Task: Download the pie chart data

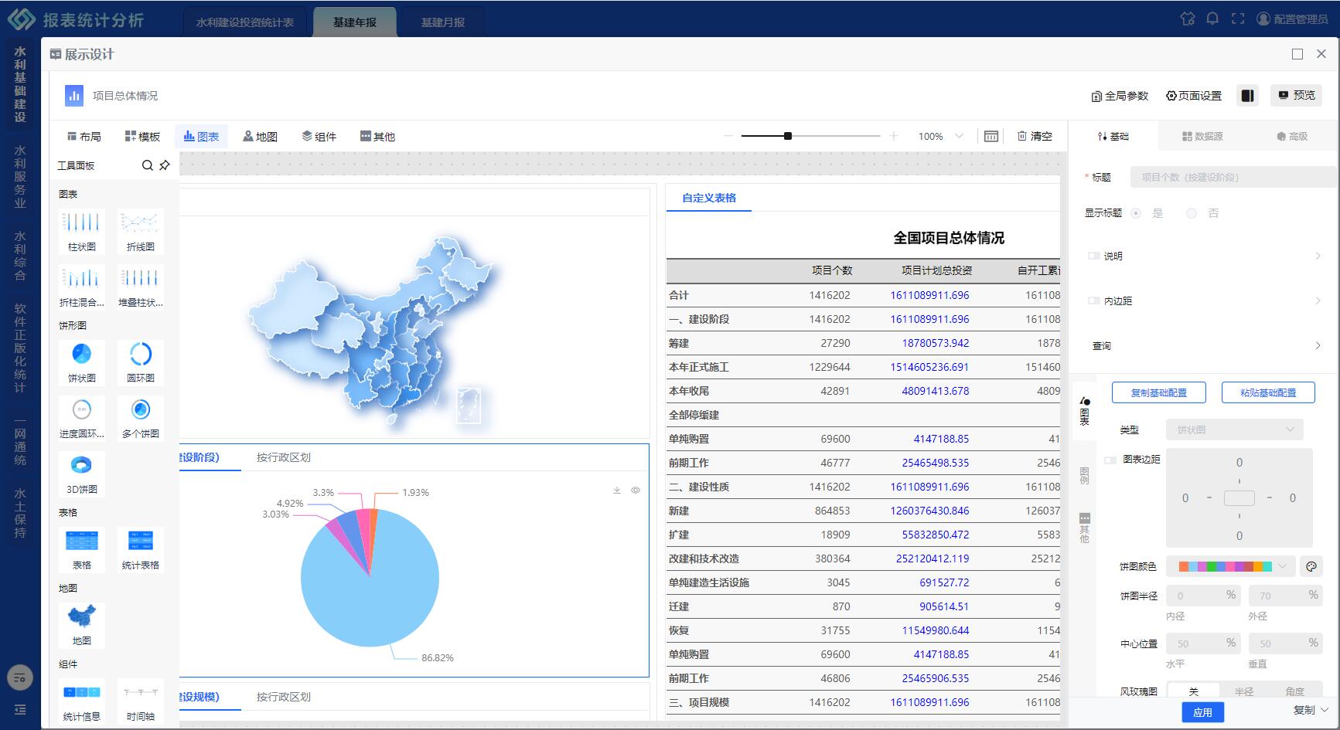Action: tap(617, 491)
